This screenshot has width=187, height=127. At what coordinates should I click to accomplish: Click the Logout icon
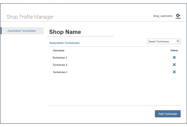click(x=178, y=15)
